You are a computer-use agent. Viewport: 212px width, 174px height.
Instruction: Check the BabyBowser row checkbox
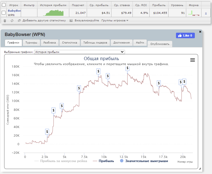point(4,13)
